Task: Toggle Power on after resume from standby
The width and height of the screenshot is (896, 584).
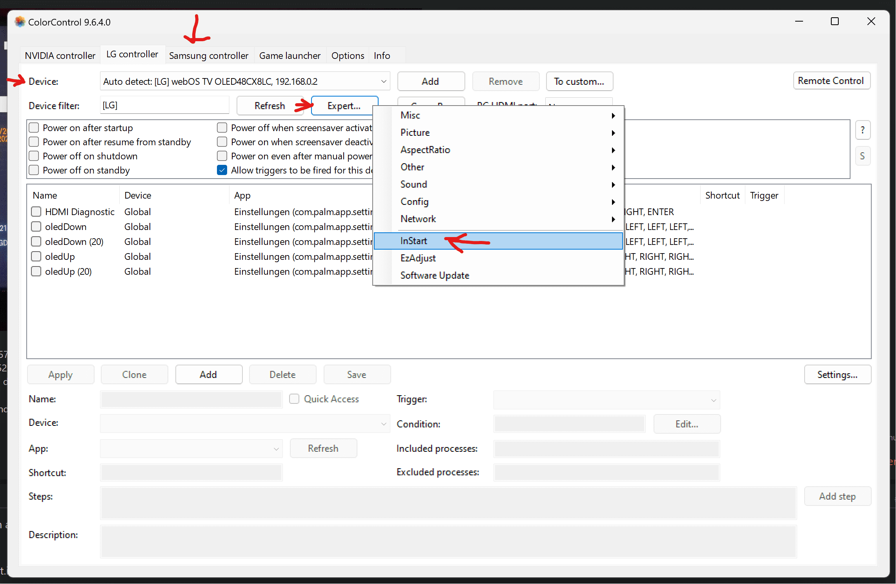Action: tap(34, 142)
